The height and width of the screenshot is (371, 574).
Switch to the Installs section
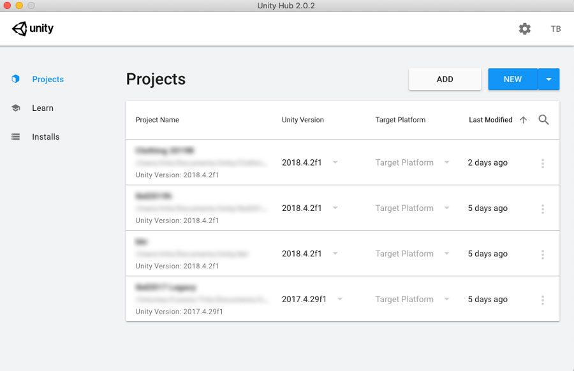click(45, 137)
